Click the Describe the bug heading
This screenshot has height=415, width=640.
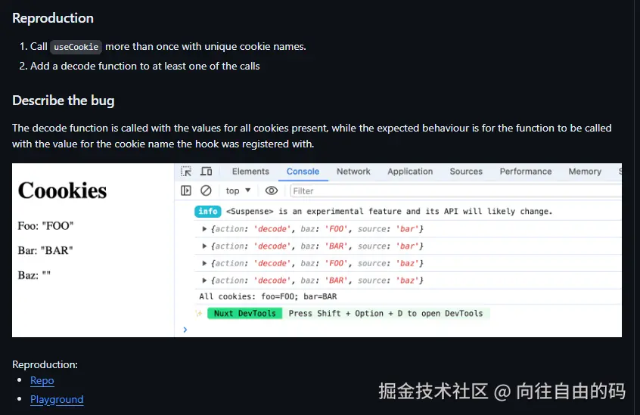[x=64, y=101]
